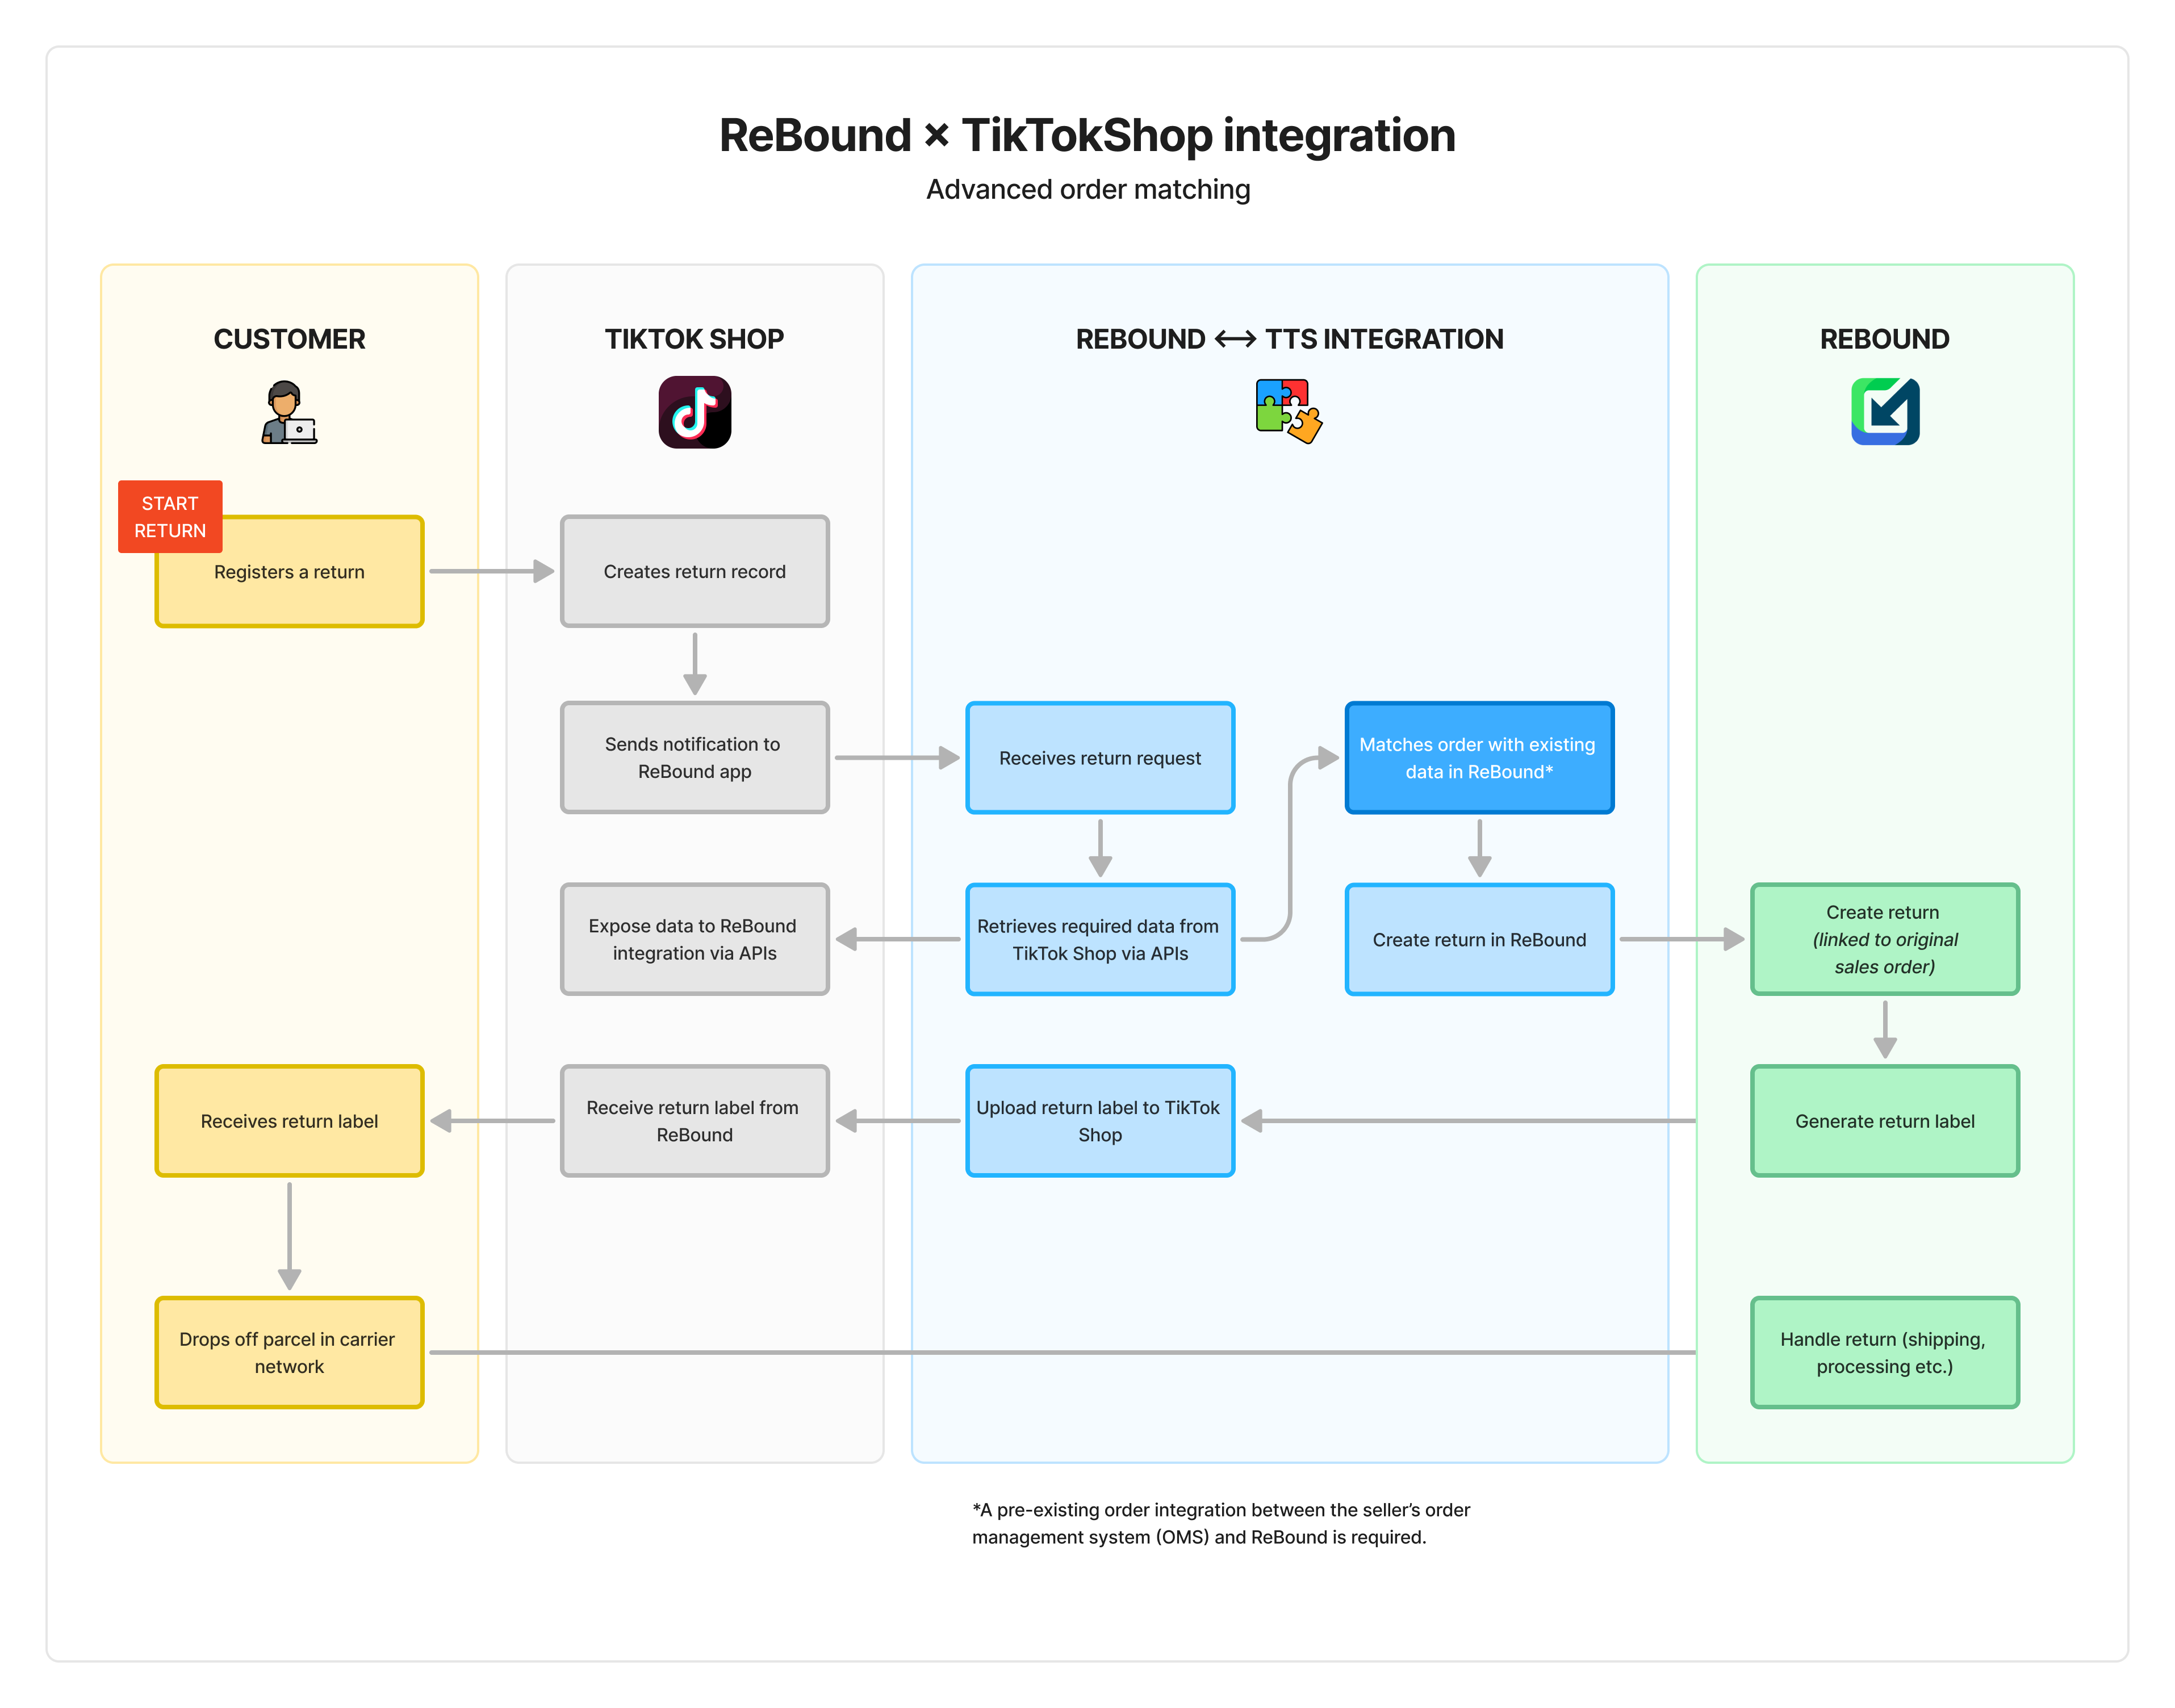The image size is (2175, 1708).
Task: Select the 'Registers a return' box
Action: 289,572
